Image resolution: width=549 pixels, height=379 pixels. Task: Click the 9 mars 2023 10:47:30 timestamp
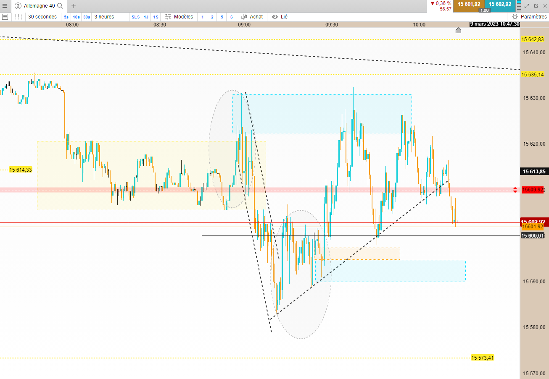pos(495,24)
